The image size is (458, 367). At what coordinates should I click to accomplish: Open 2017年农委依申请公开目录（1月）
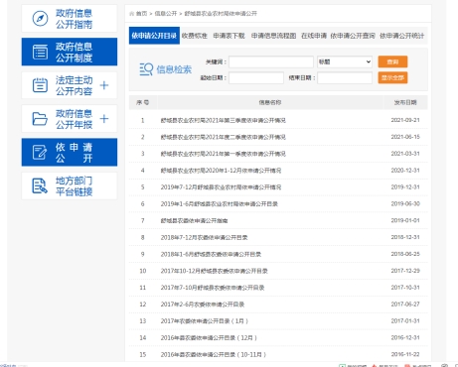205,321
